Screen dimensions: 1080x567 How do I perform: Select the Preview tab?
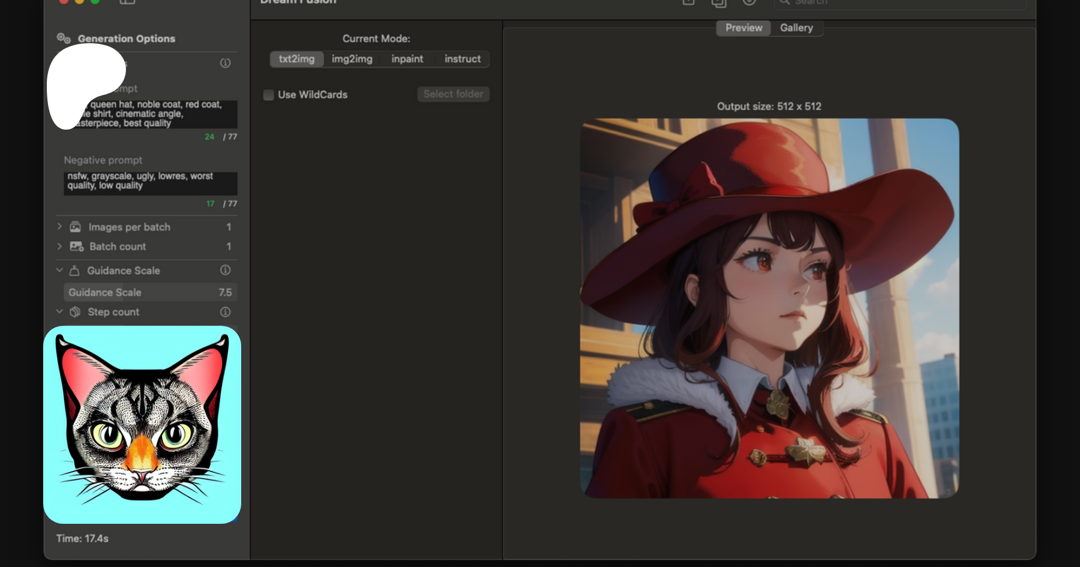[743, 28]
